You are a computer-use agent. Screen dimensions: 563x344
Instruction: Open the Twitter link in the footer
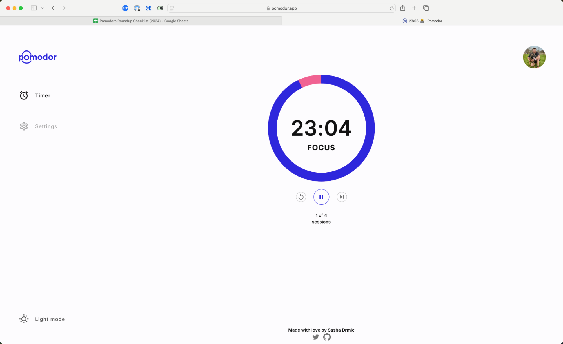pos(315,337)
